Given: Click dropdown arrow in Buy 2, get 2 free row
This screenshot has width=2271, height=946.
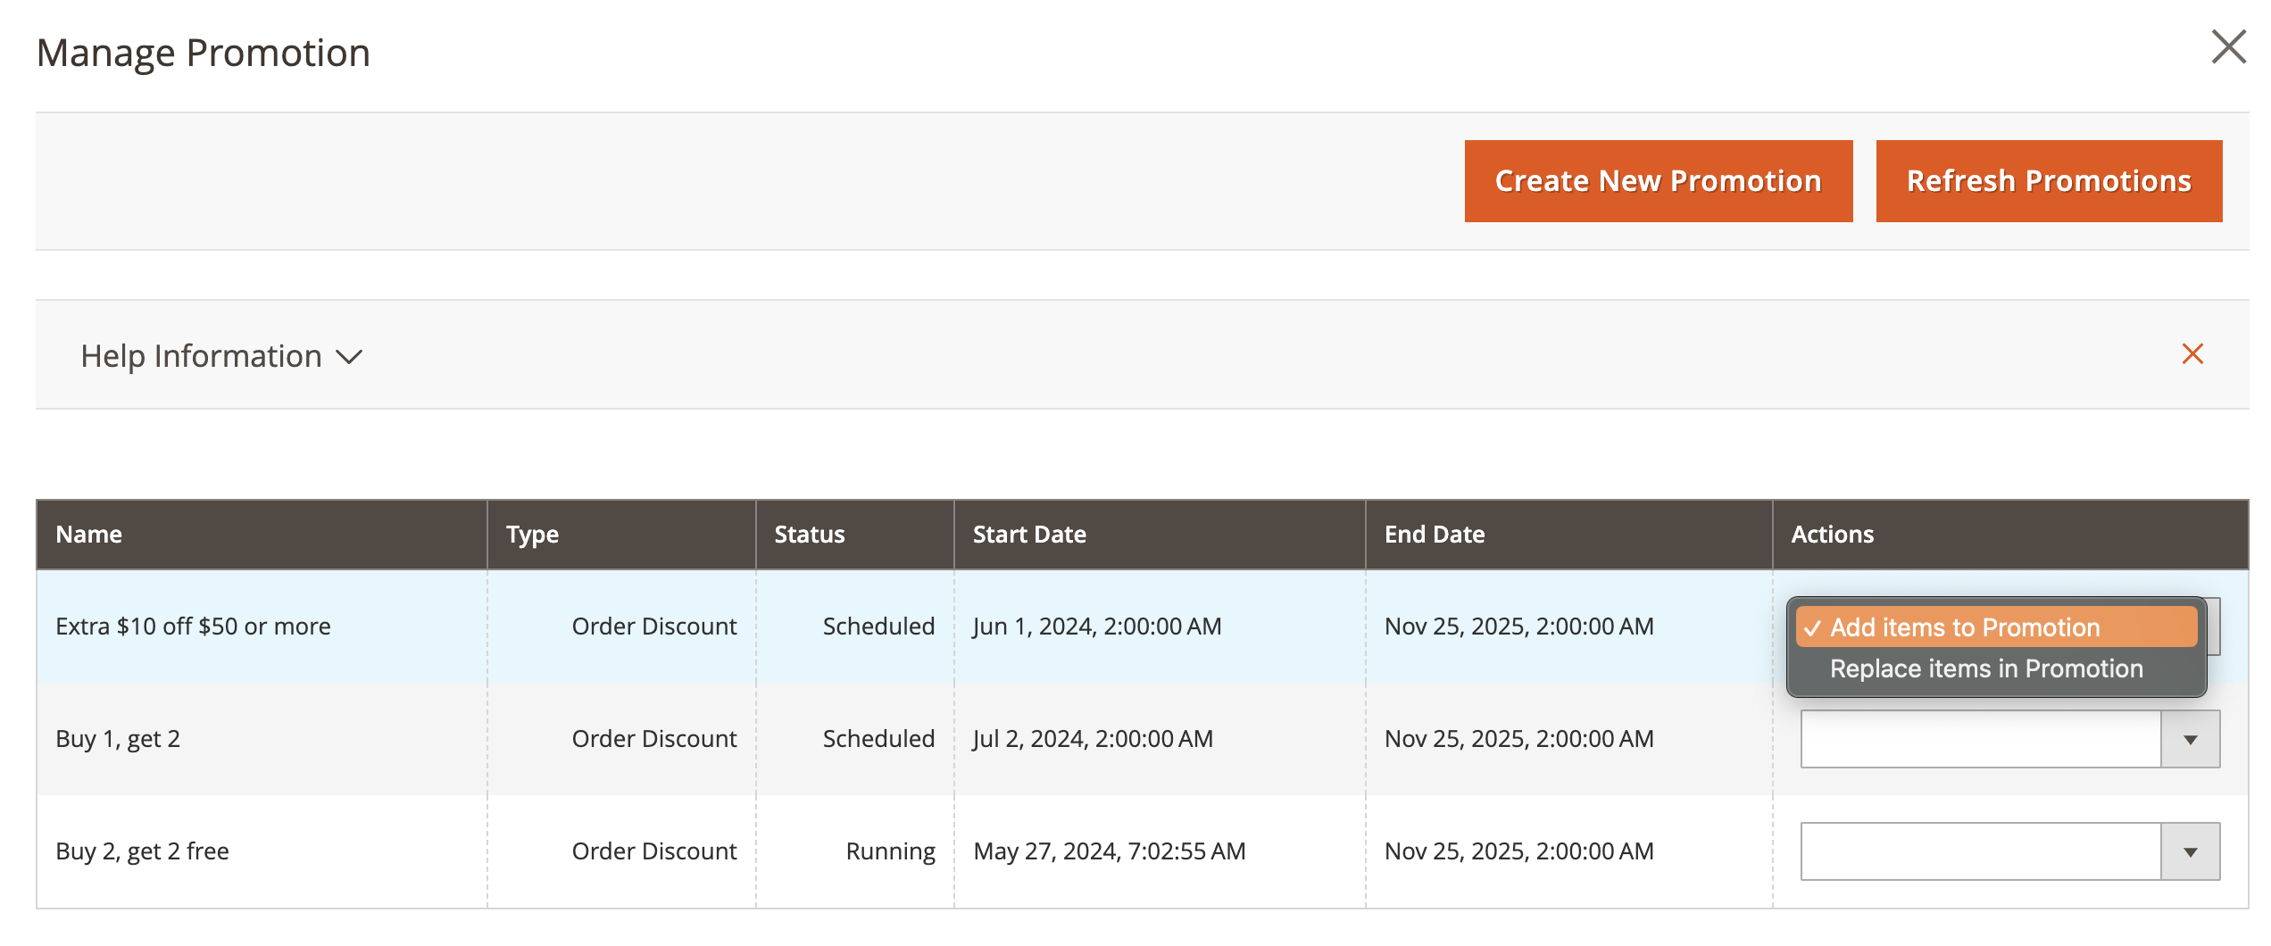Looking at the screenshot, I should point(2189,851).
